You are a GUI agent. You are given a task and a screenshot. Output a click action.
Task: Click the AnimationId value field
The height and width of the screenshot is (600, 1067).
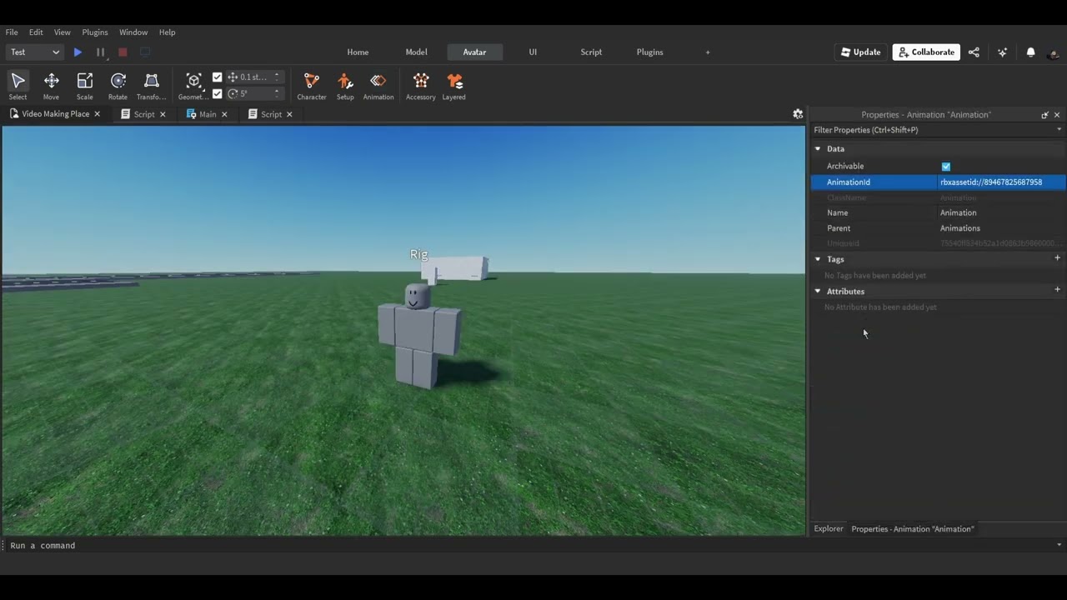click(x=1001, y=182)
